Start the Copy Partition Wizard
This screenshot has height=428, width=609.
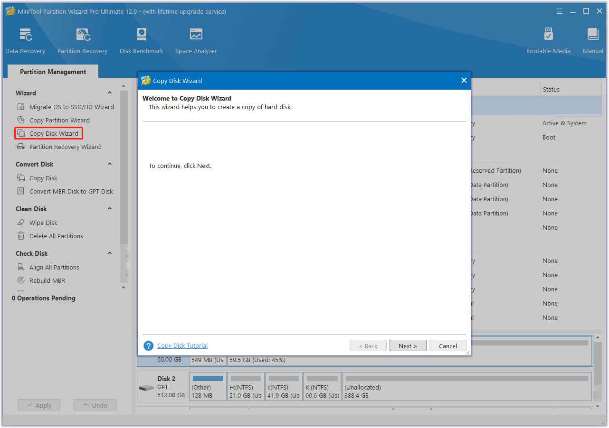coord(59,120)
